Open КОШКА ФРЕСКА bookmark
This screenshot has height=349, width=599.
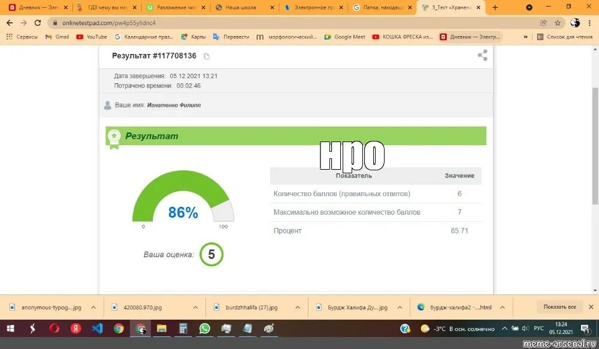pos(403,37)
